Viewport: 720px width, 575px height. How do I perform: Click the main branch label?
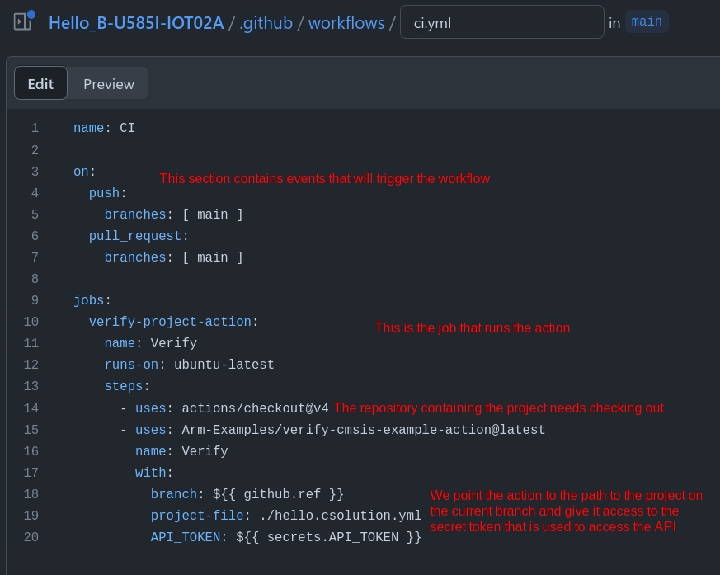click(x=647, y=21)
